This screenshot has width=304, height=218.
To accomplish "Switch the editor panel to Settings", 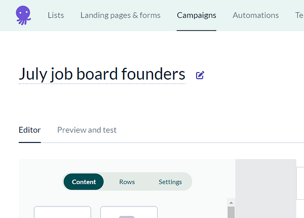I will tap(170, 182).
